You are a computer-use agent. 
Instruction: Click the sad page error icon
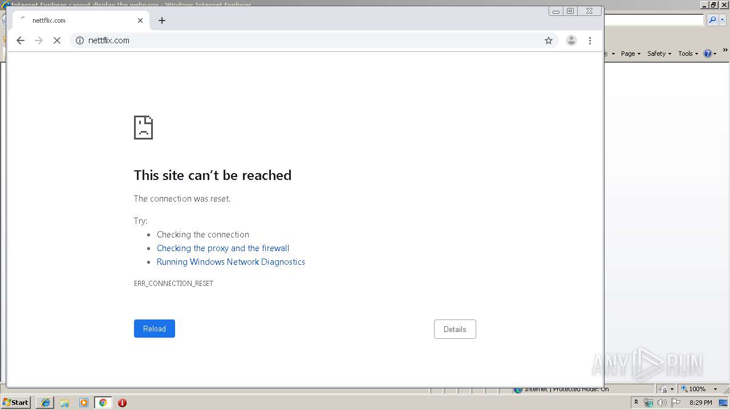tap(143, 128)
